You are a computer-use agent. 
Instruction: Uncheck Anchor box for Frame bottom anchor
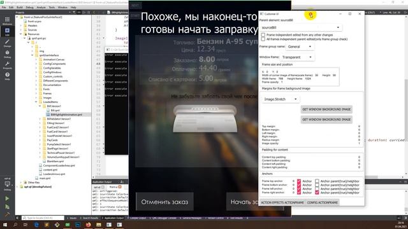(299, 185)
